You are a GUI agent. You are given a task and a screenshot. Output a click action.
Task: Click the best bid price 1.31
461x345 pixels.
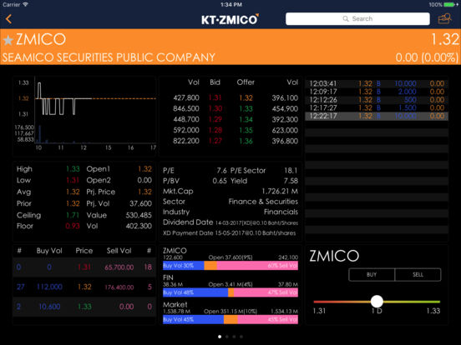pyautogui.click(x=215, y=97)
